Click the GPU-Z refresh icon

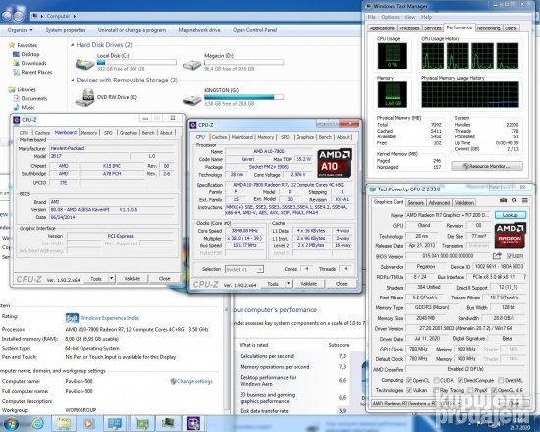coord(513,200)
